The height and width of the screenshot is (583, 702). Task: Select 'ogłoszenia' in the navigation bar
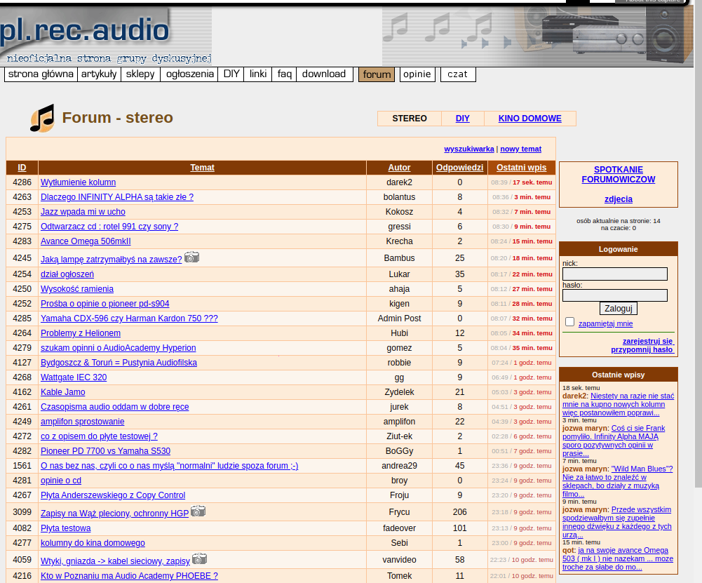pos(190,74)
